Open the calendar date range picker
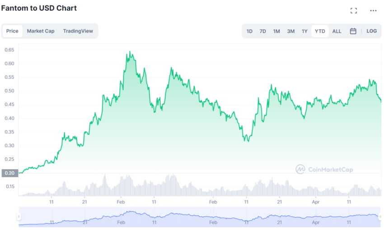Viewport: 384px width, 230px height. click(353, 31)
